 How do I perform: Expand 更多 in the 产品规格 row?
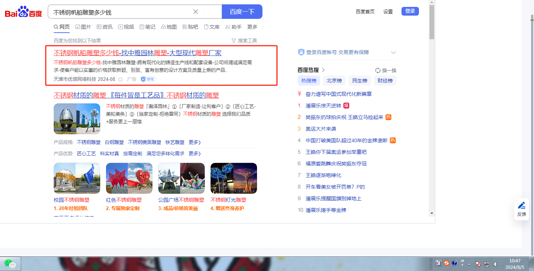[x=195, y=142]
